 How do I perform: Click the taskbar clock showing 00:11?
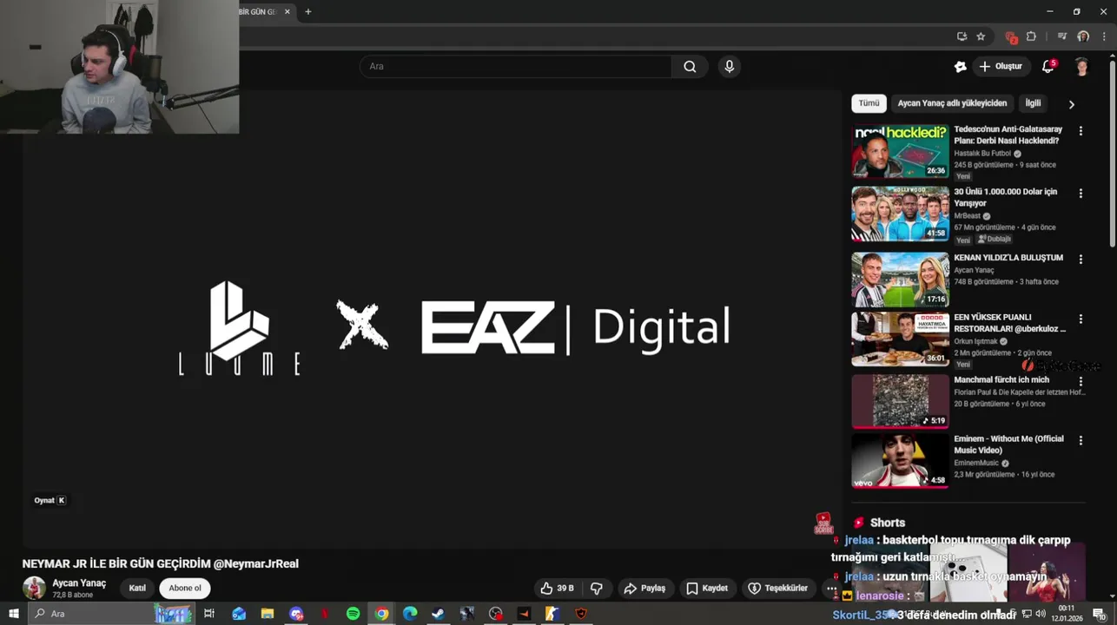coord(1067,614)
